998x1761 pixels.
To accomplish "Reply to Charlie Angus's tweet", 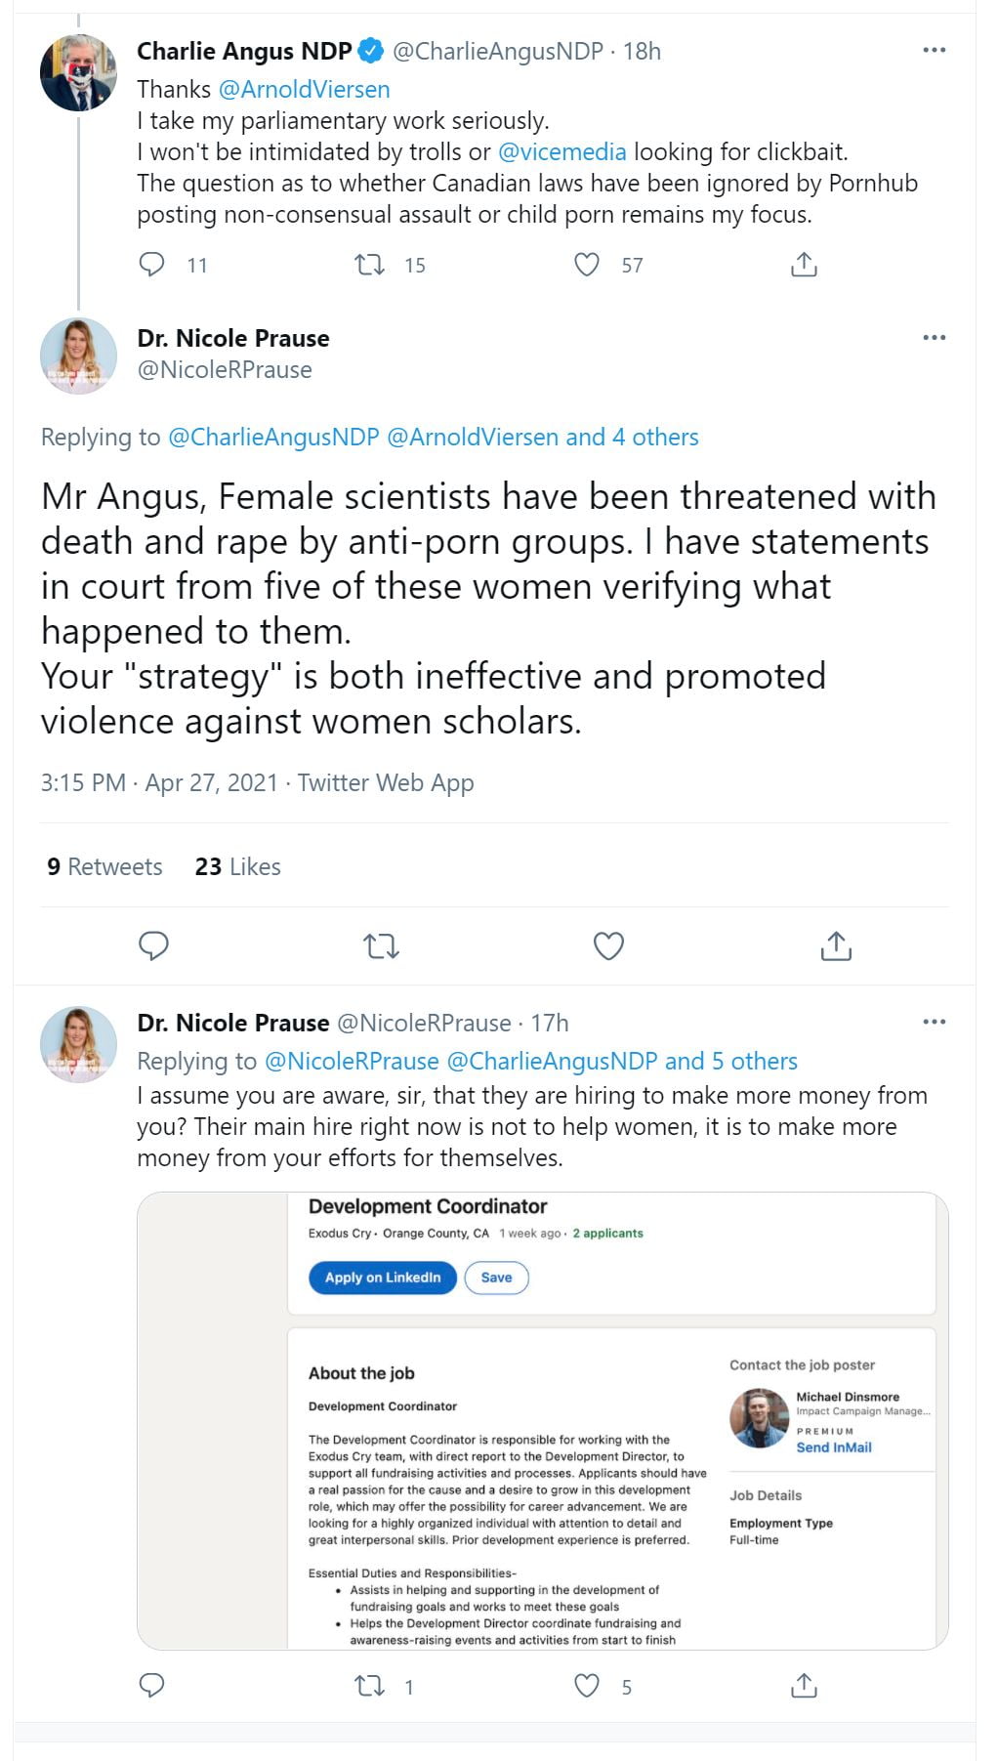I will coord(152,265).
